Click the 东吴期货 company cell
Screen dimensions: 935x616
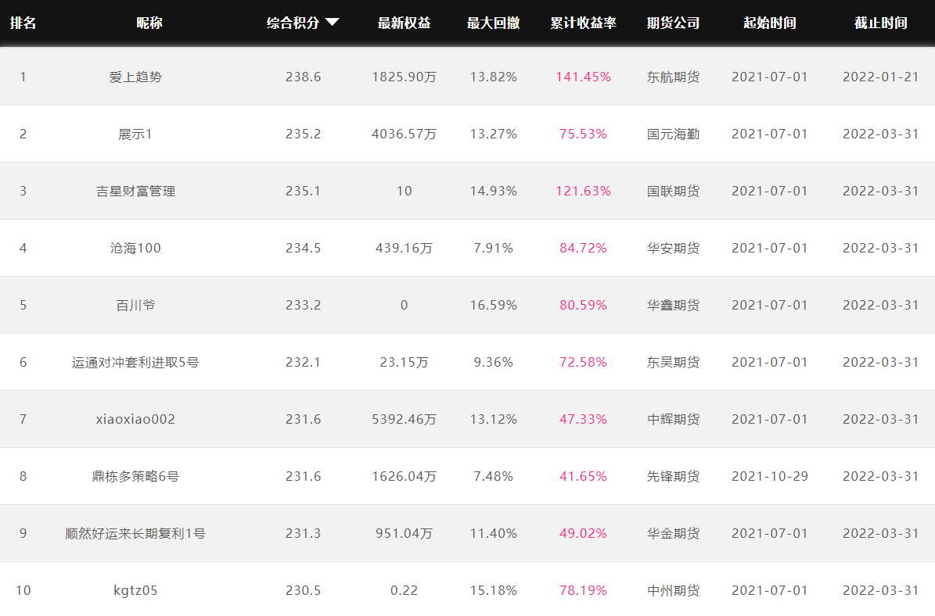(x=673, y=362)
